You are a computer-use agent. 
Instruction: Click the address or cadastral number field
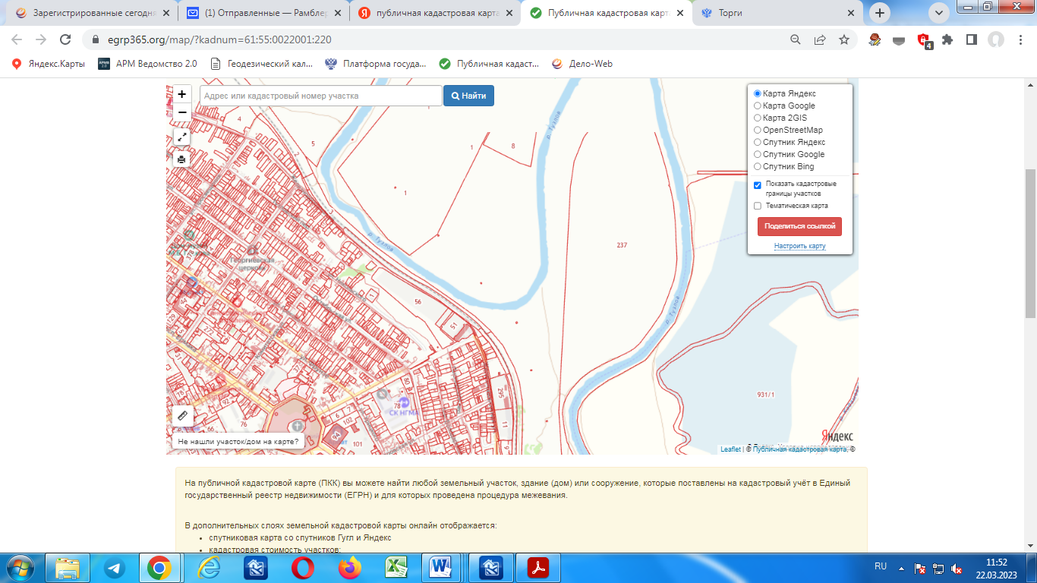(x=320, y=96)
